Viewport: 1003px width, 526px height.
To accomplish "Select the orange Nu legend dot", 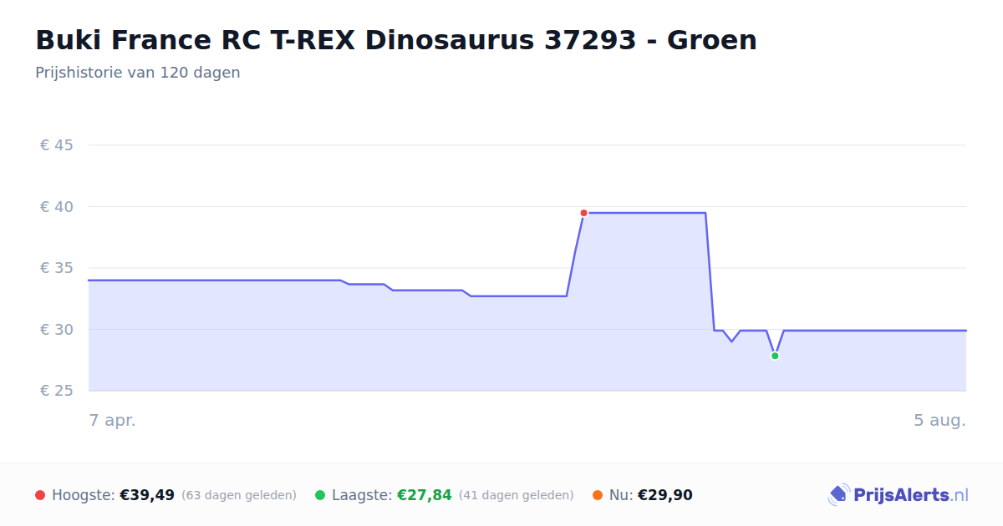I will [x=598, y=495].
